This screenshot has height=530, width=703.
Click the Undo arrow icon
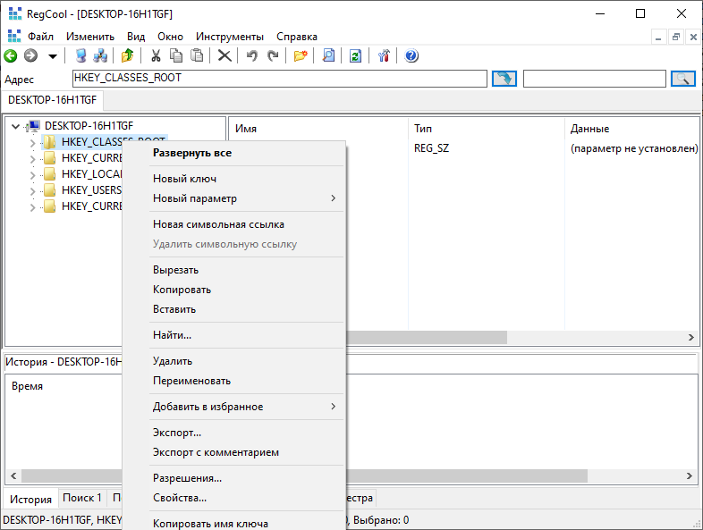(252, 55)
